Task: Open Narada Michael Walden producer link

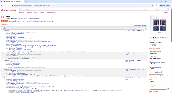Action: (x=18, y=79)
